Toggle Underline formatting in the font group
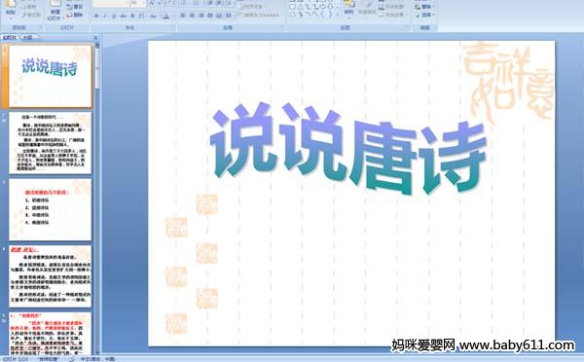The image size is (584, 362). (114, 16)
